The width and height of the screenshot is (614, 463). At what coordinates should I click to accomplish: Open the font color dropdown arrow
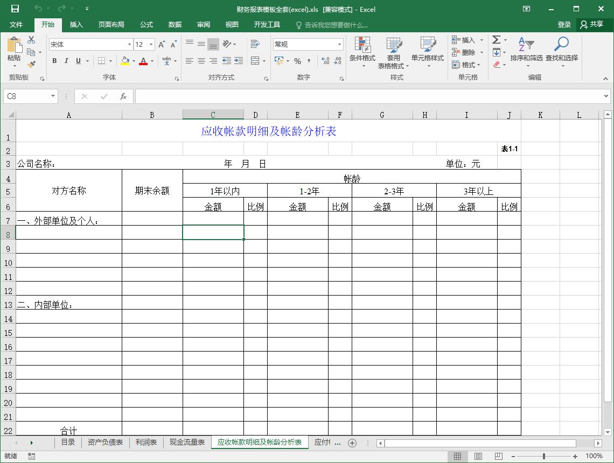click(x=151, y=61)
